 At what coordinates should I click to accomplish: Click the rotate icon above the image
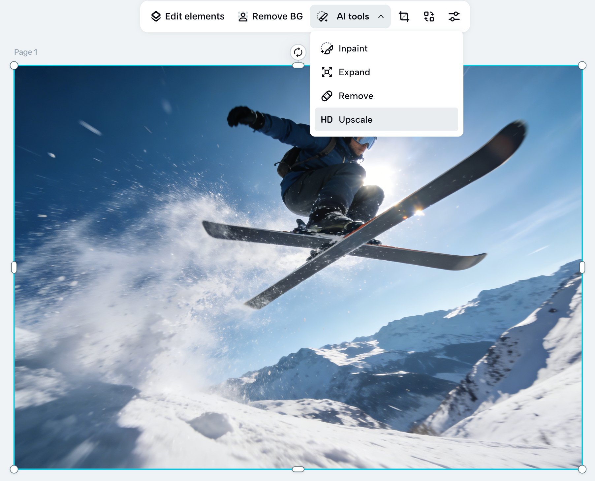298,52
